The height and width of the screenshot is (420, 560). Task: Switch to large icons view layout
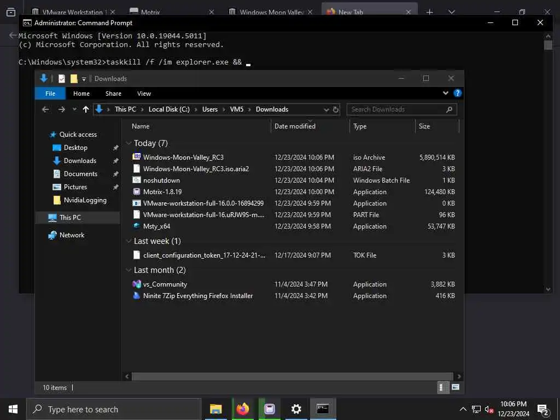[456, 388]
